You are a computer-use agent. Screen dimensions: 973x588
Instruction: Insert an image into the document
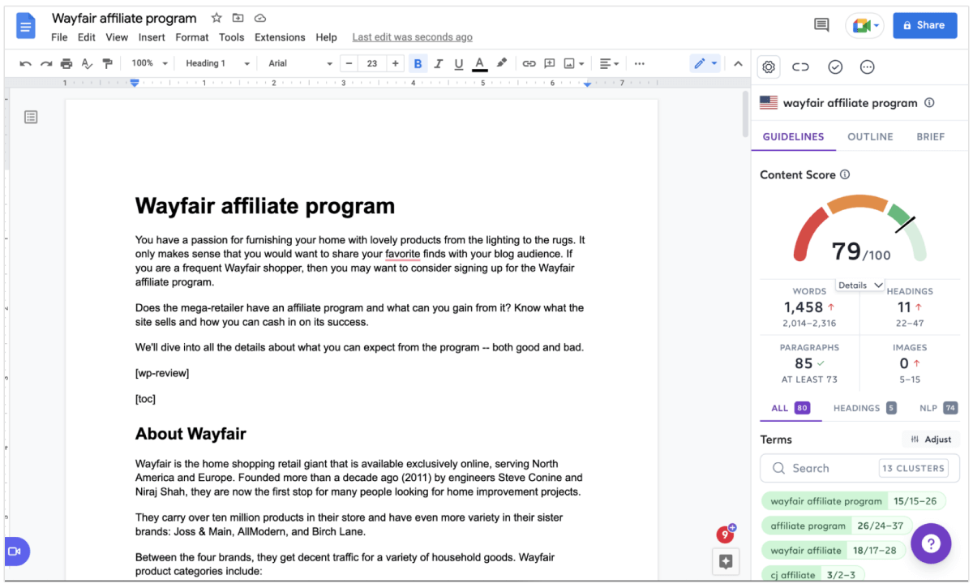click(x=570, y=62)
